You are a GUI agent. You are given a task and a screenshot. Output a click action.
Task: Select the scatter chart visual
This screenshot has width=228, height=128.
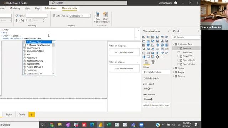[153, 45]
